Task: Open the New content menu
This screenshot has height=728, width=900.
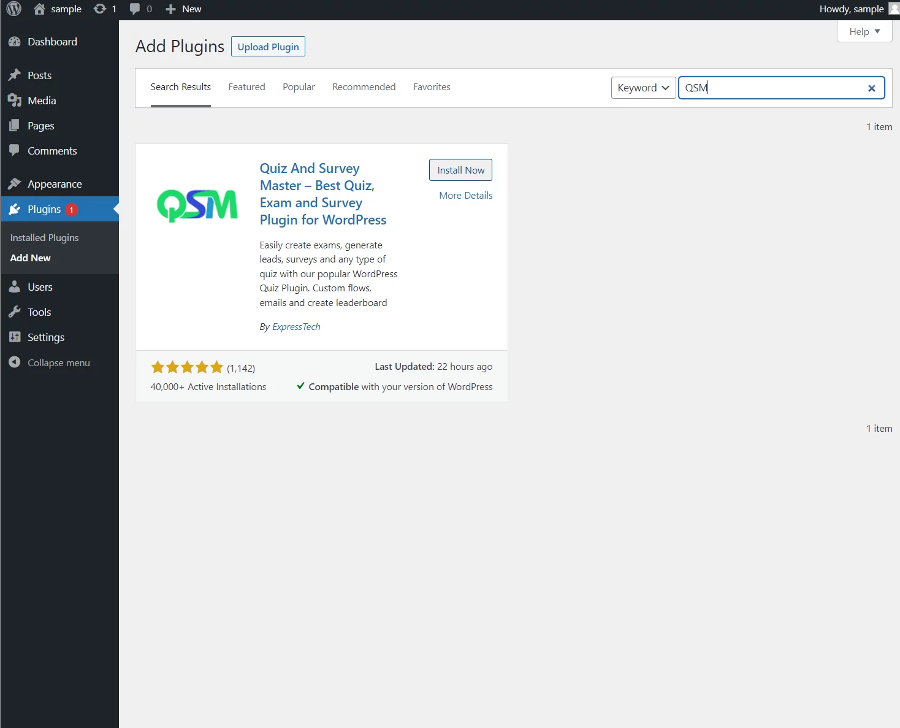Action: 183,9
